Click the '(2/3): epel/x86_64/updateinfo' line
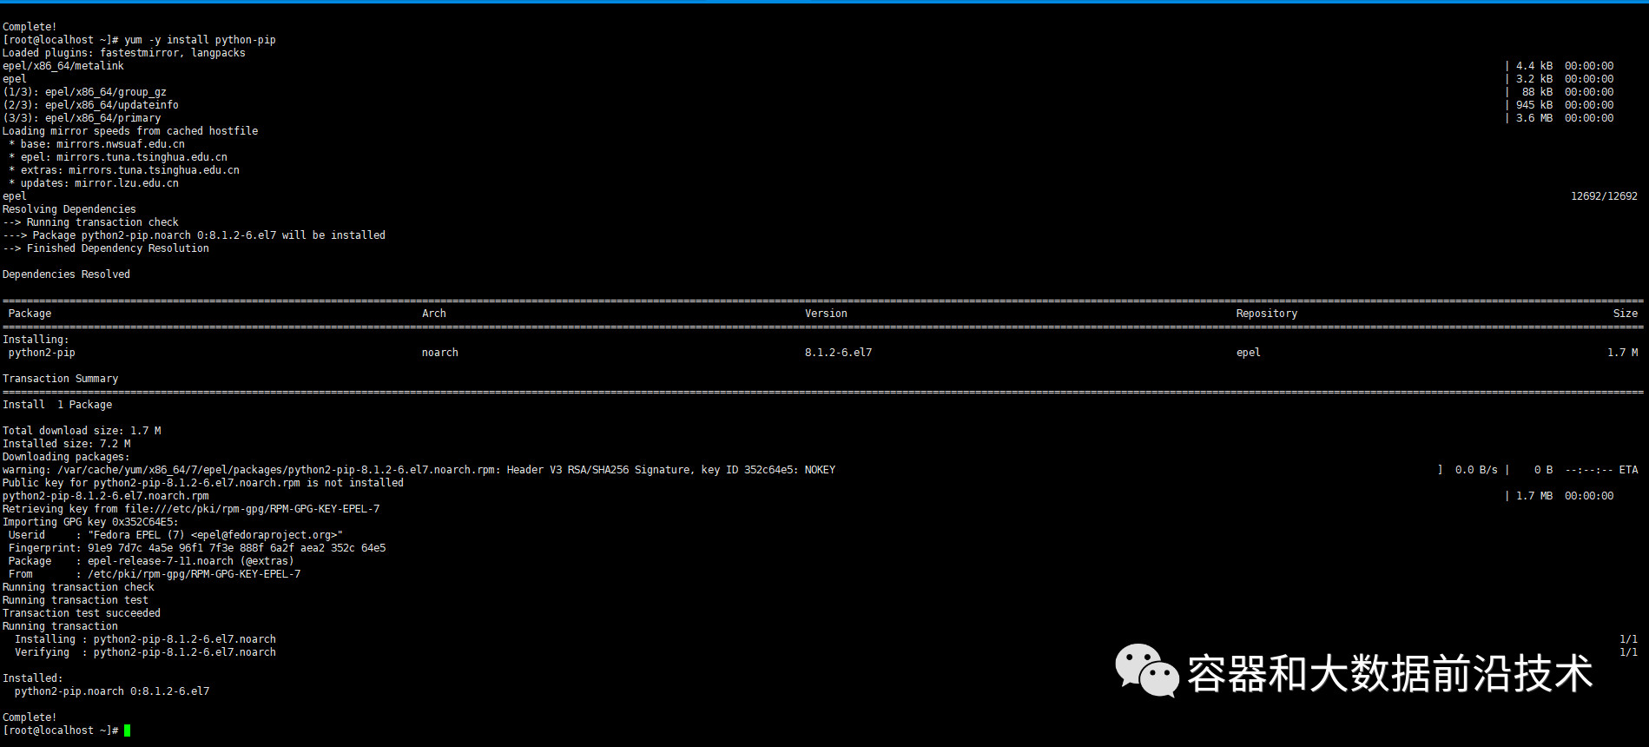 pos(90,105)
